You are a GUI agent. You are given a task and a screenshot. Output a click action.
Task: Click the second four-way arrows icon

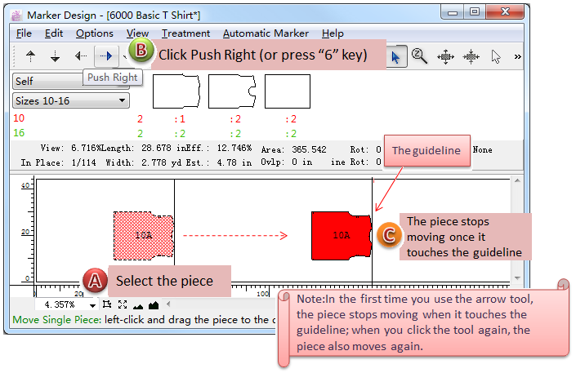pyautogui.click(x=471, y=56)
